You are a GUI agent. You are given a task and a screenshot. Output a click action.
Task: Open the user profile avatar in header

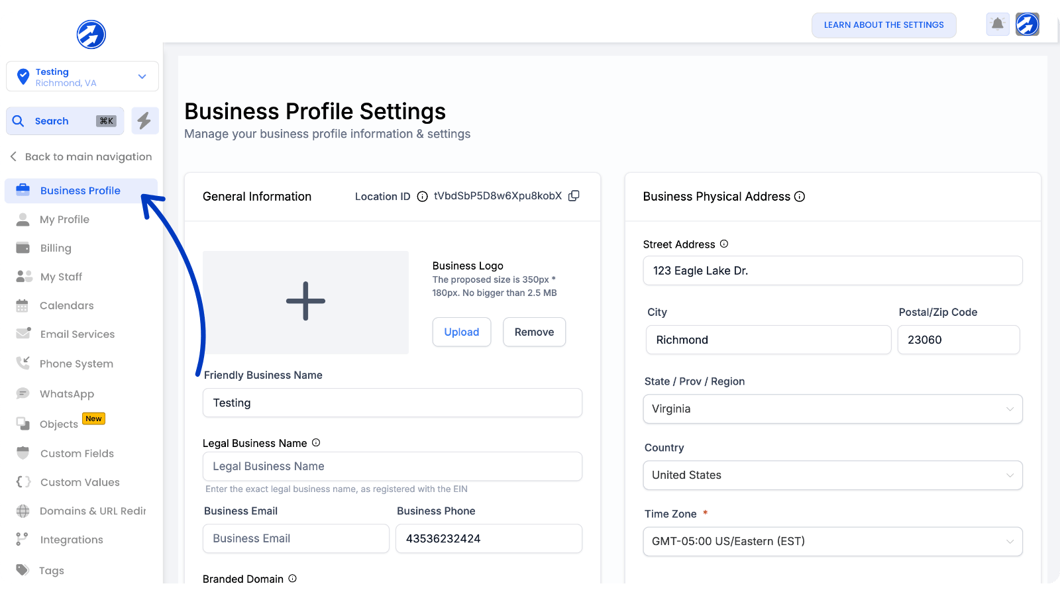pos(1028,25)
